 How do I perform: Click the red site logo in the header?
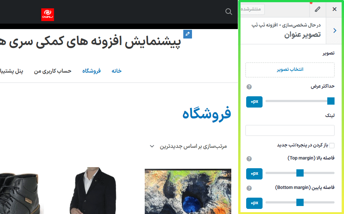47,15
